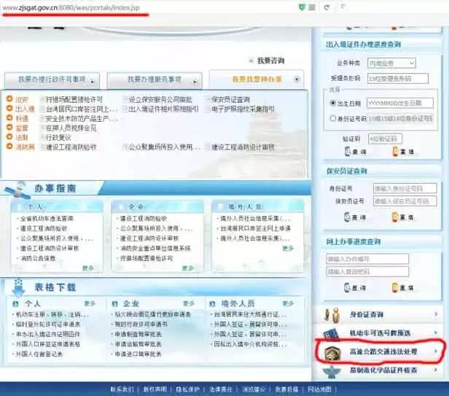The width and height of the screenshot is (449, 396).
Task: Click 更多 beside 企业 under 表格下载
Action: [x=192, y=303]
